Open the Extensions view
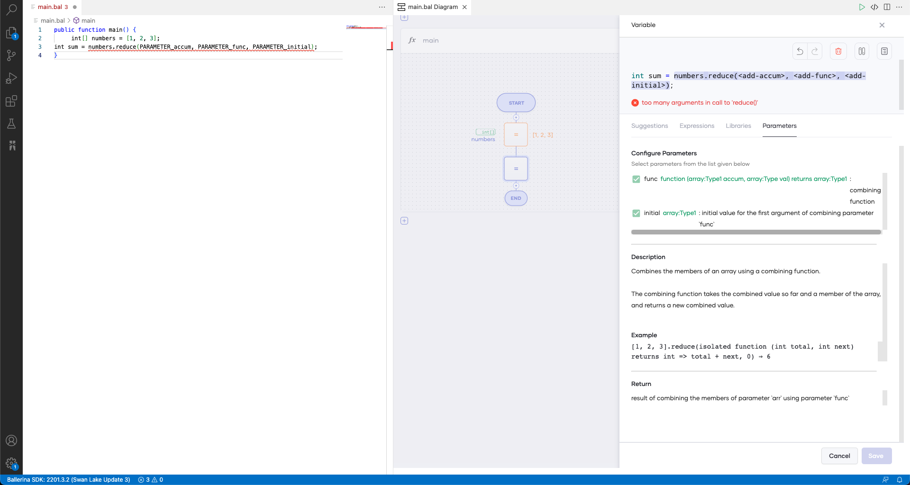 12,101
